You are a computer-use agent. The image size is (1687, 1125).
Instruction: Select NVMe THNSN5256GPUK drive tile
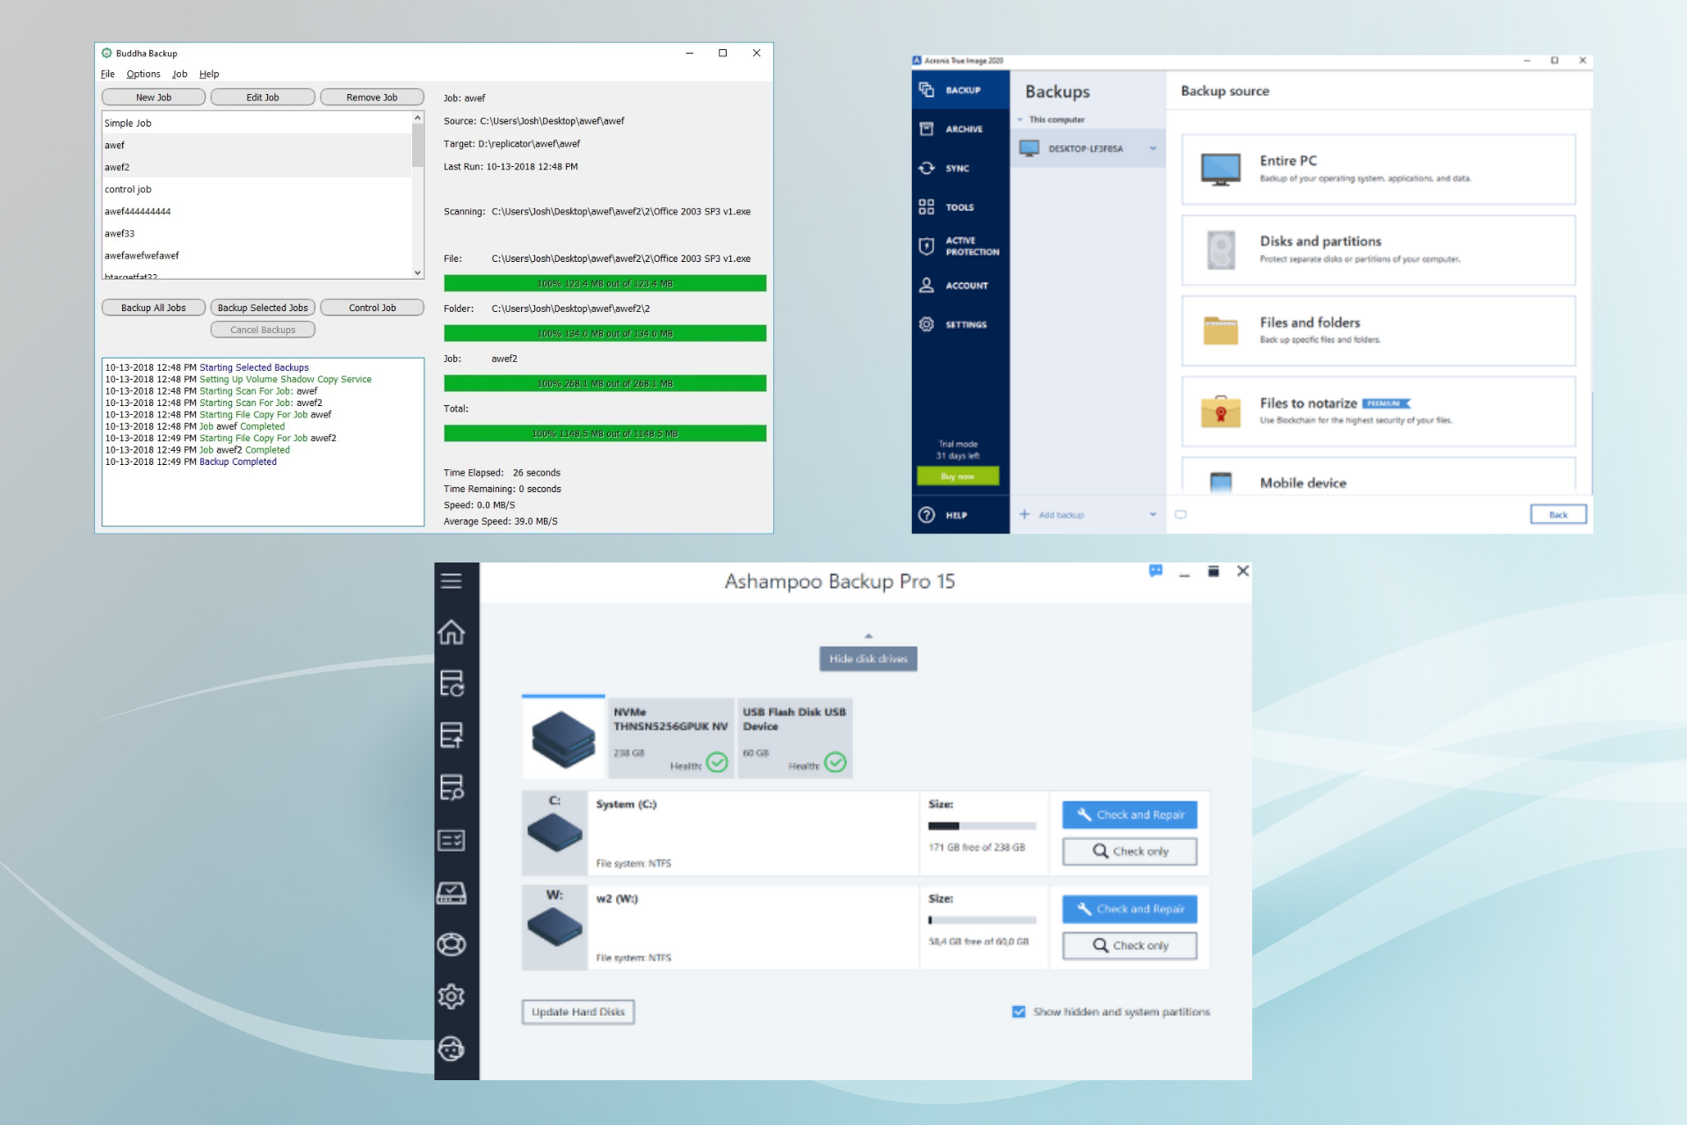670,738
